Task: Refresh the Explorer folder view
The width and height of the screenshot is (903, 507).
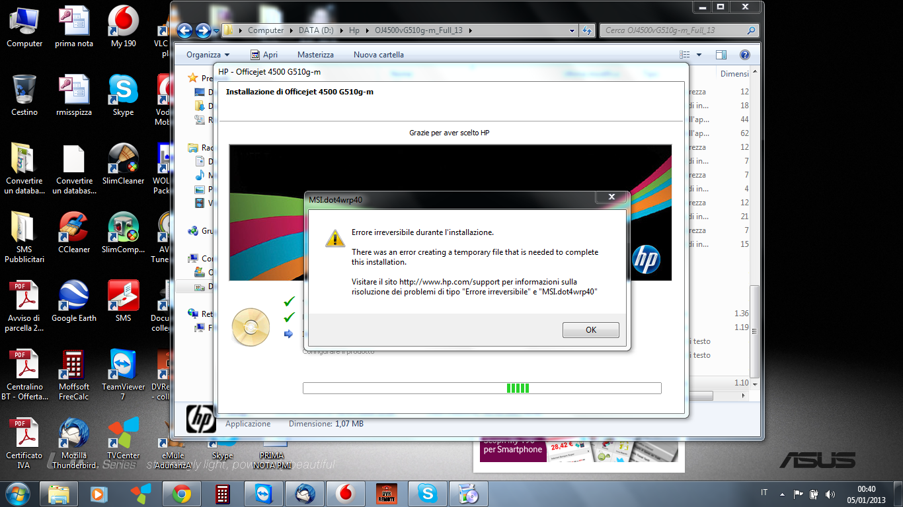Action: [x=586, y=30]
